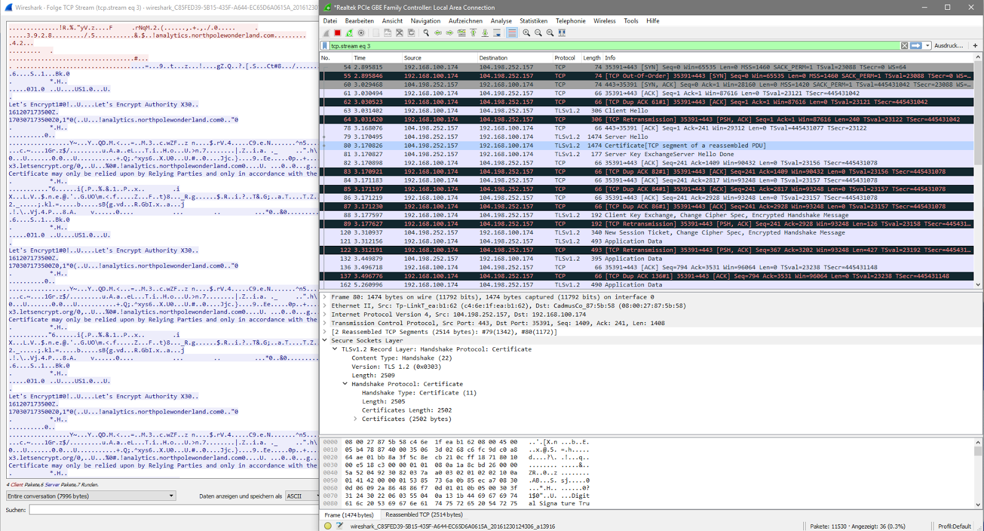Expand the Frame 80 tree row

pos(325,297)
